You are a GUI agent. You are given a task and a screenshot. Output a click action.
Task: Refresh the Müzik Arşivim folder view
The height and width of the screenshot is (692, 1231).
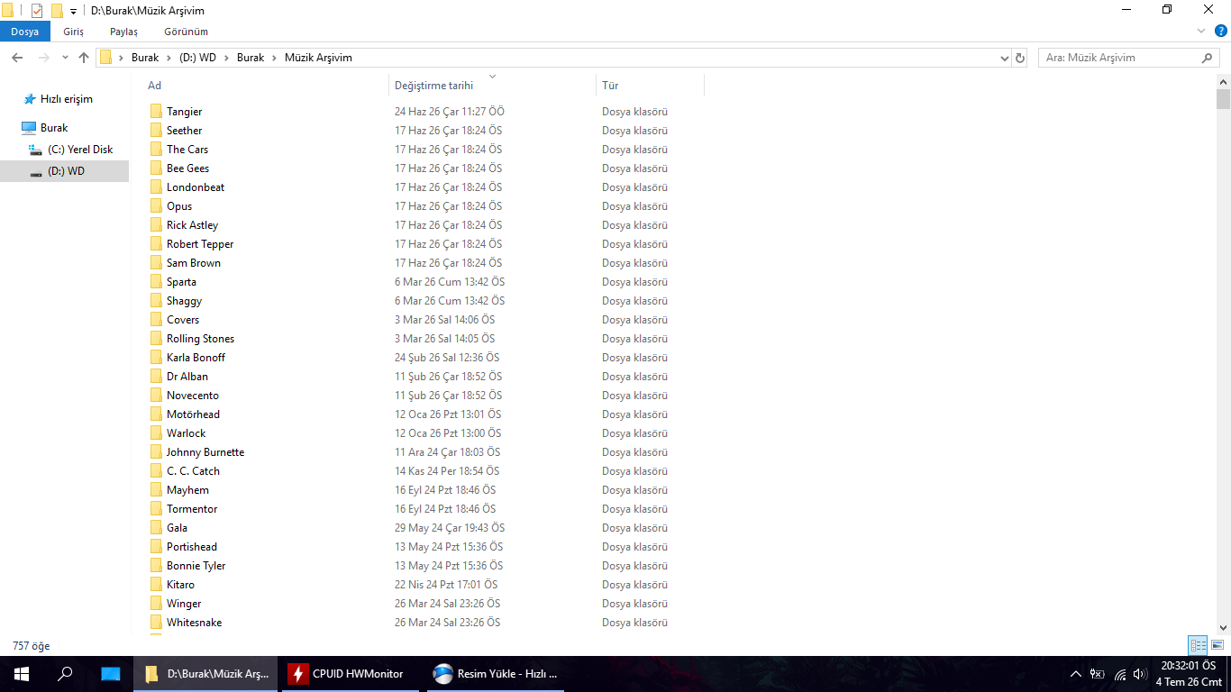[1020, 58]
